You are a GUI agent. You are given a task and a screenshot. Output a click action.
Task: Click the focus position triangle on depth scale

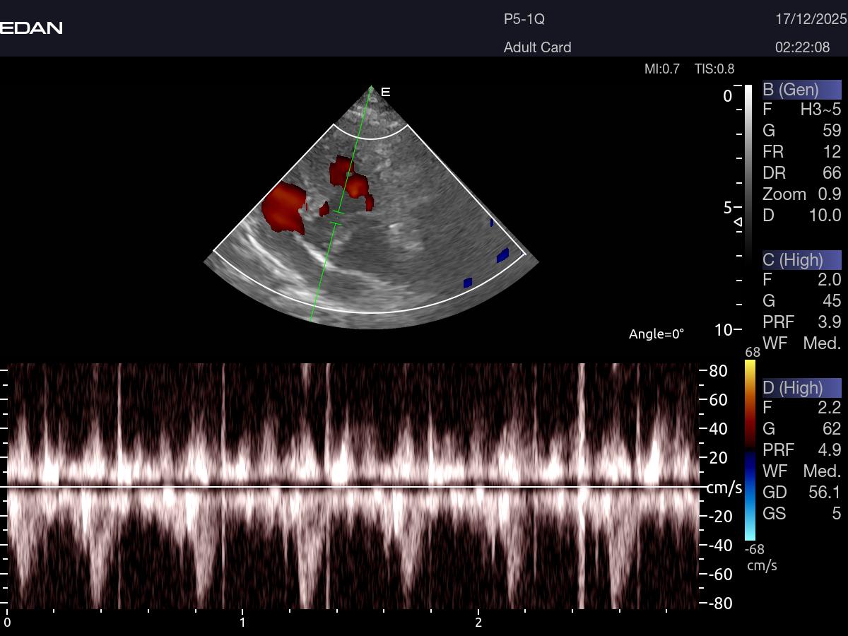pos(738,222)
